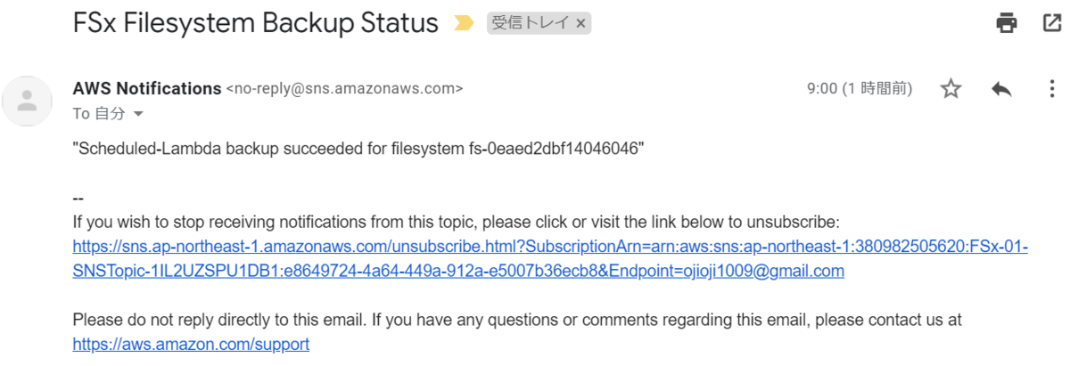Viewport: 1070px width, 366px height.
Task: Expand recipient details arrow beside To 自分
Action: coord(138,114)
